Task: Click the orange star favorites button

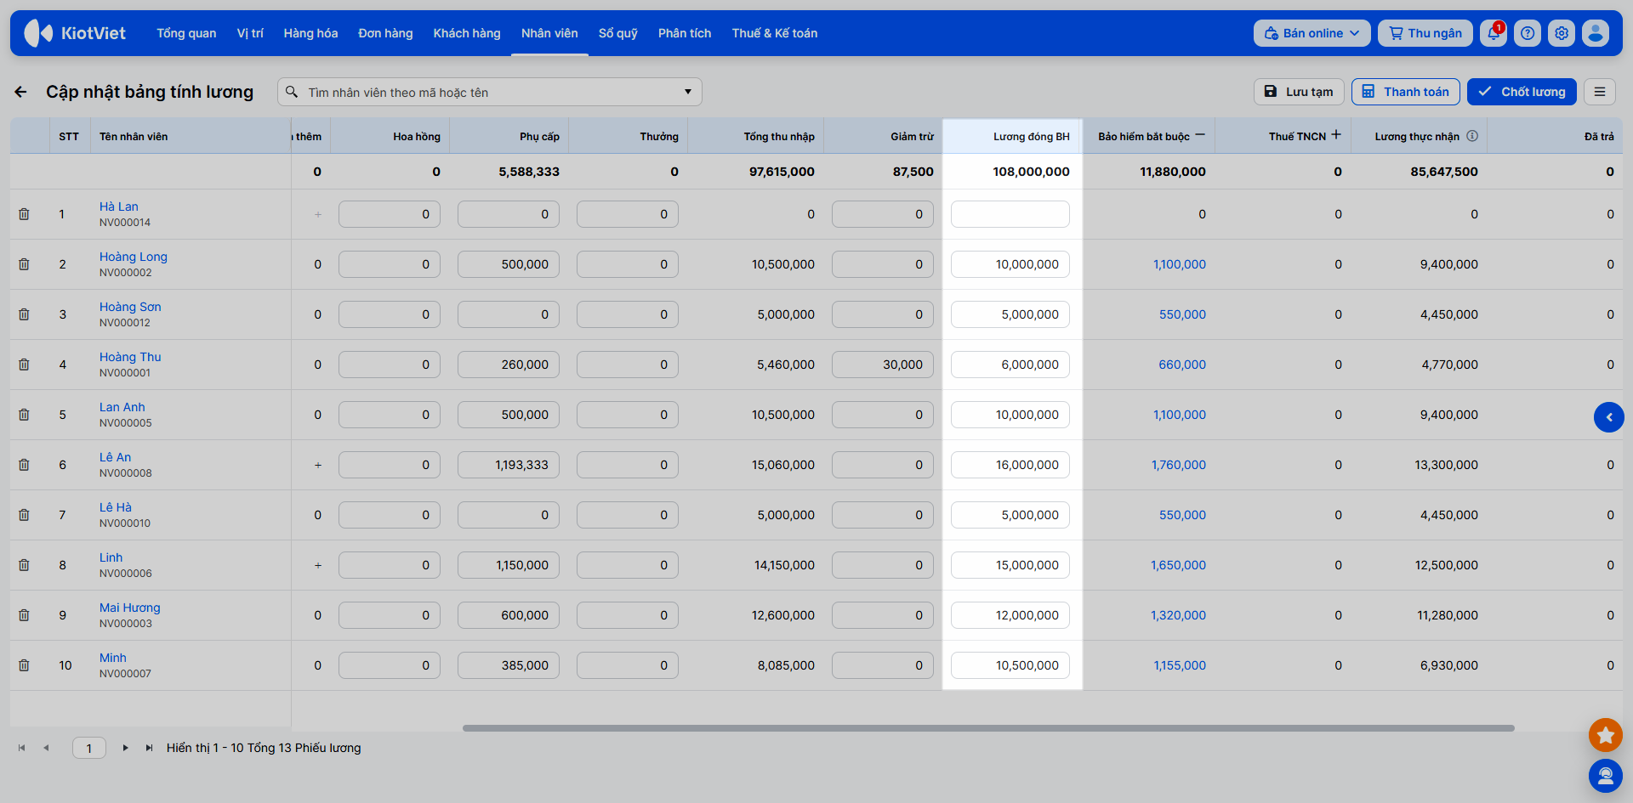Action: [1606, 735]
